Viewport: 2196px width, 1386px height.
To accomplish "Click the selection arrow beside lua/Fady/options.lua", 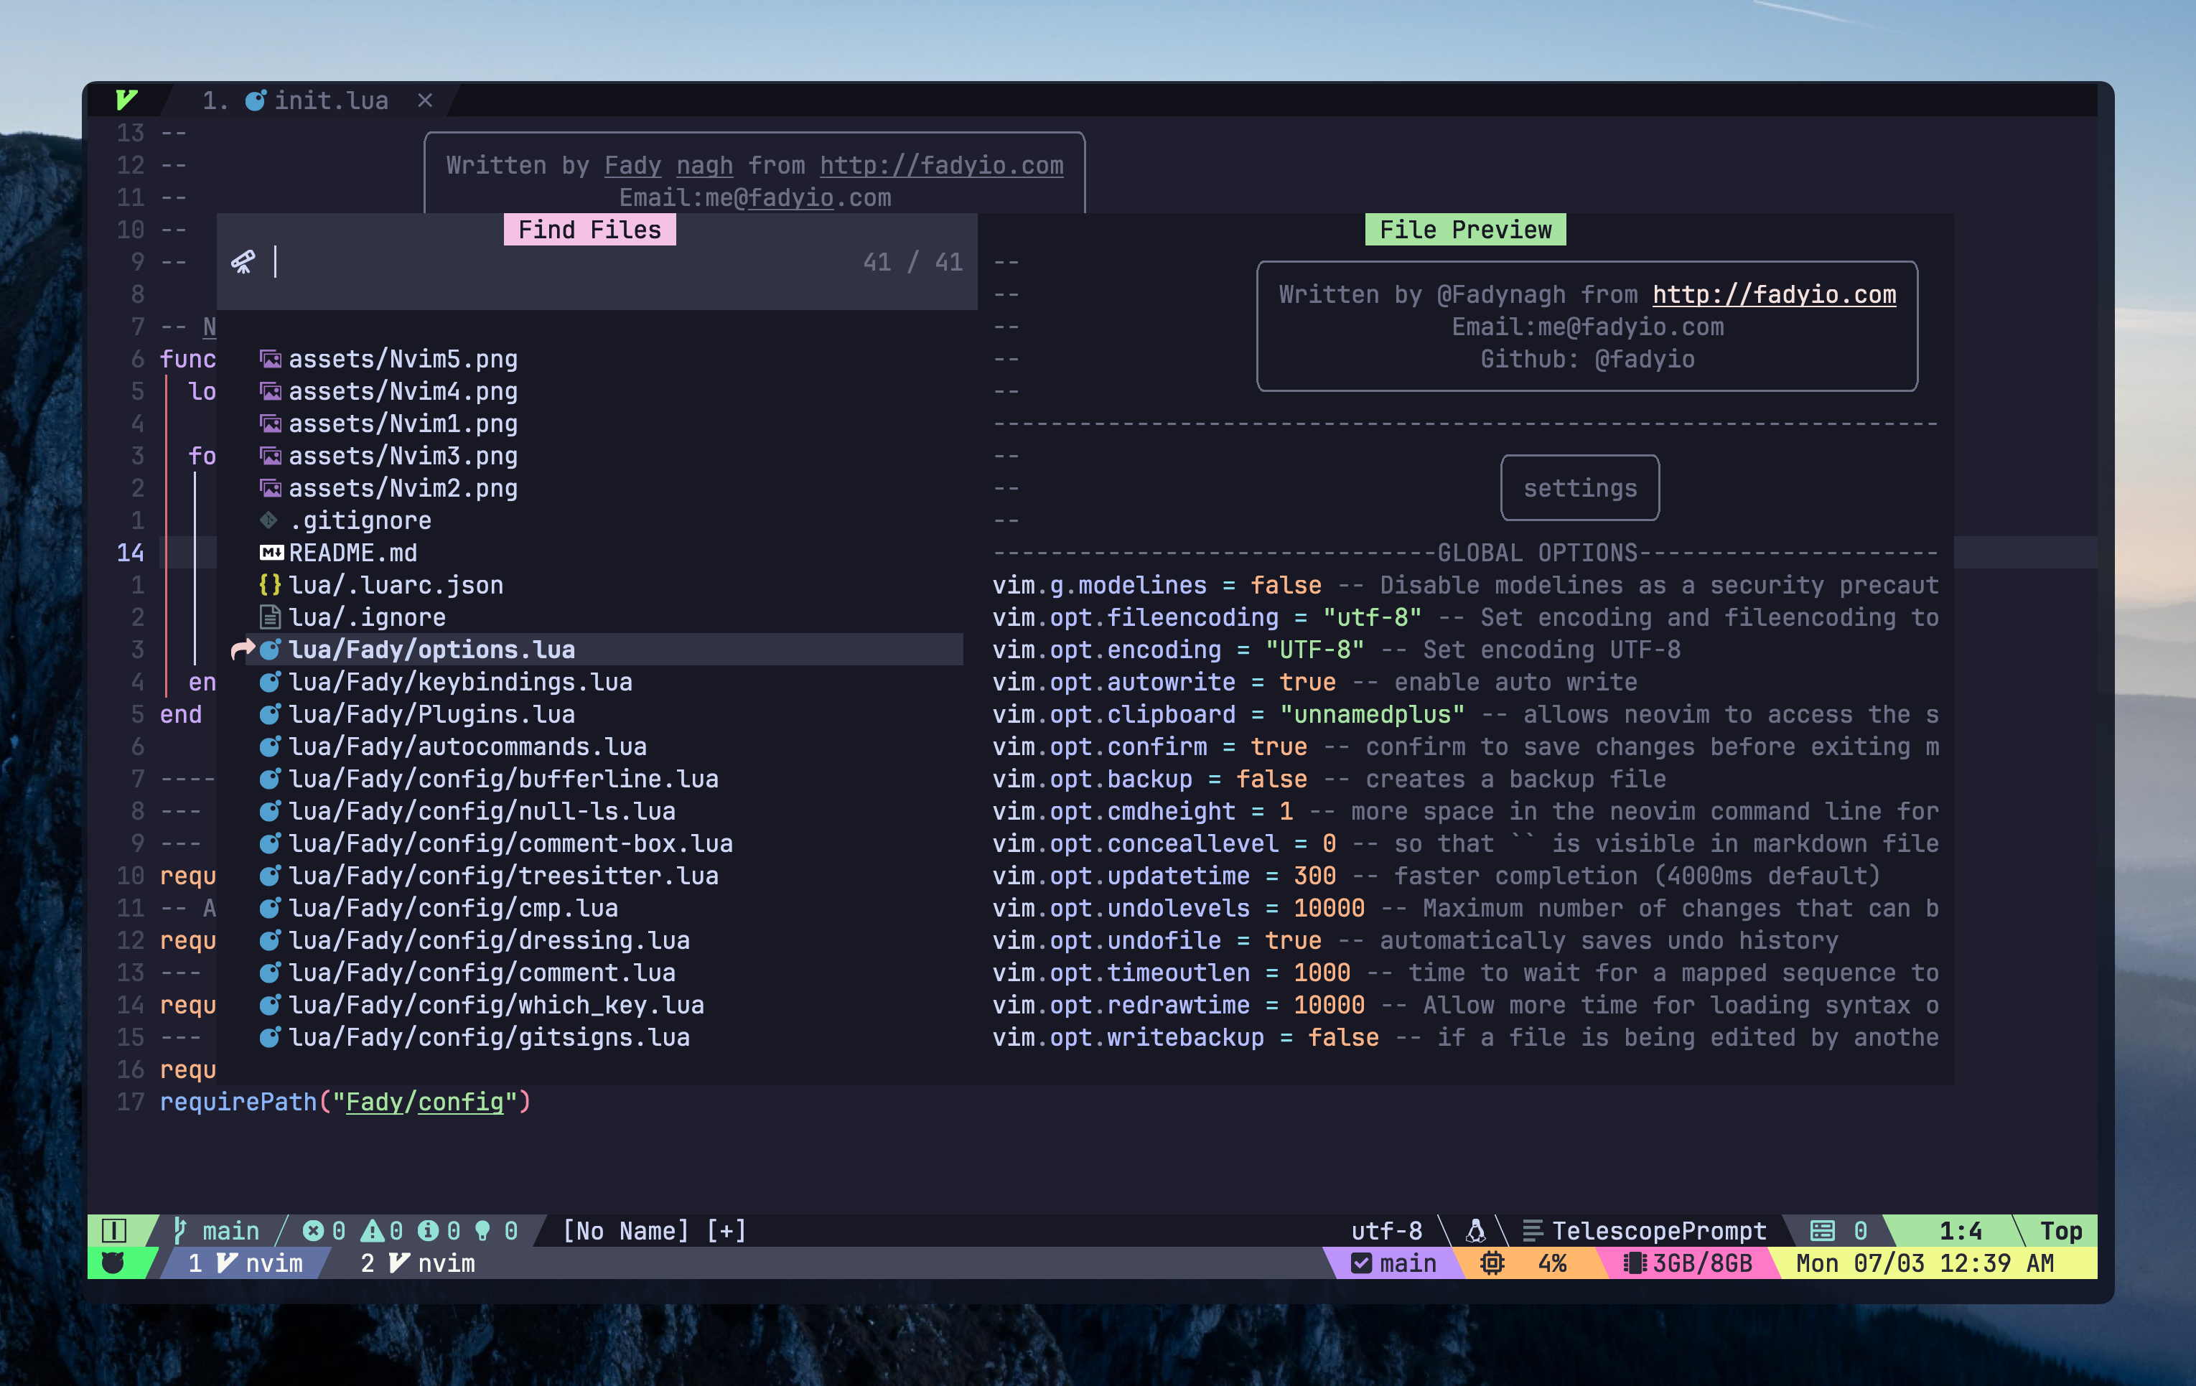I will (x=243, y=650).
